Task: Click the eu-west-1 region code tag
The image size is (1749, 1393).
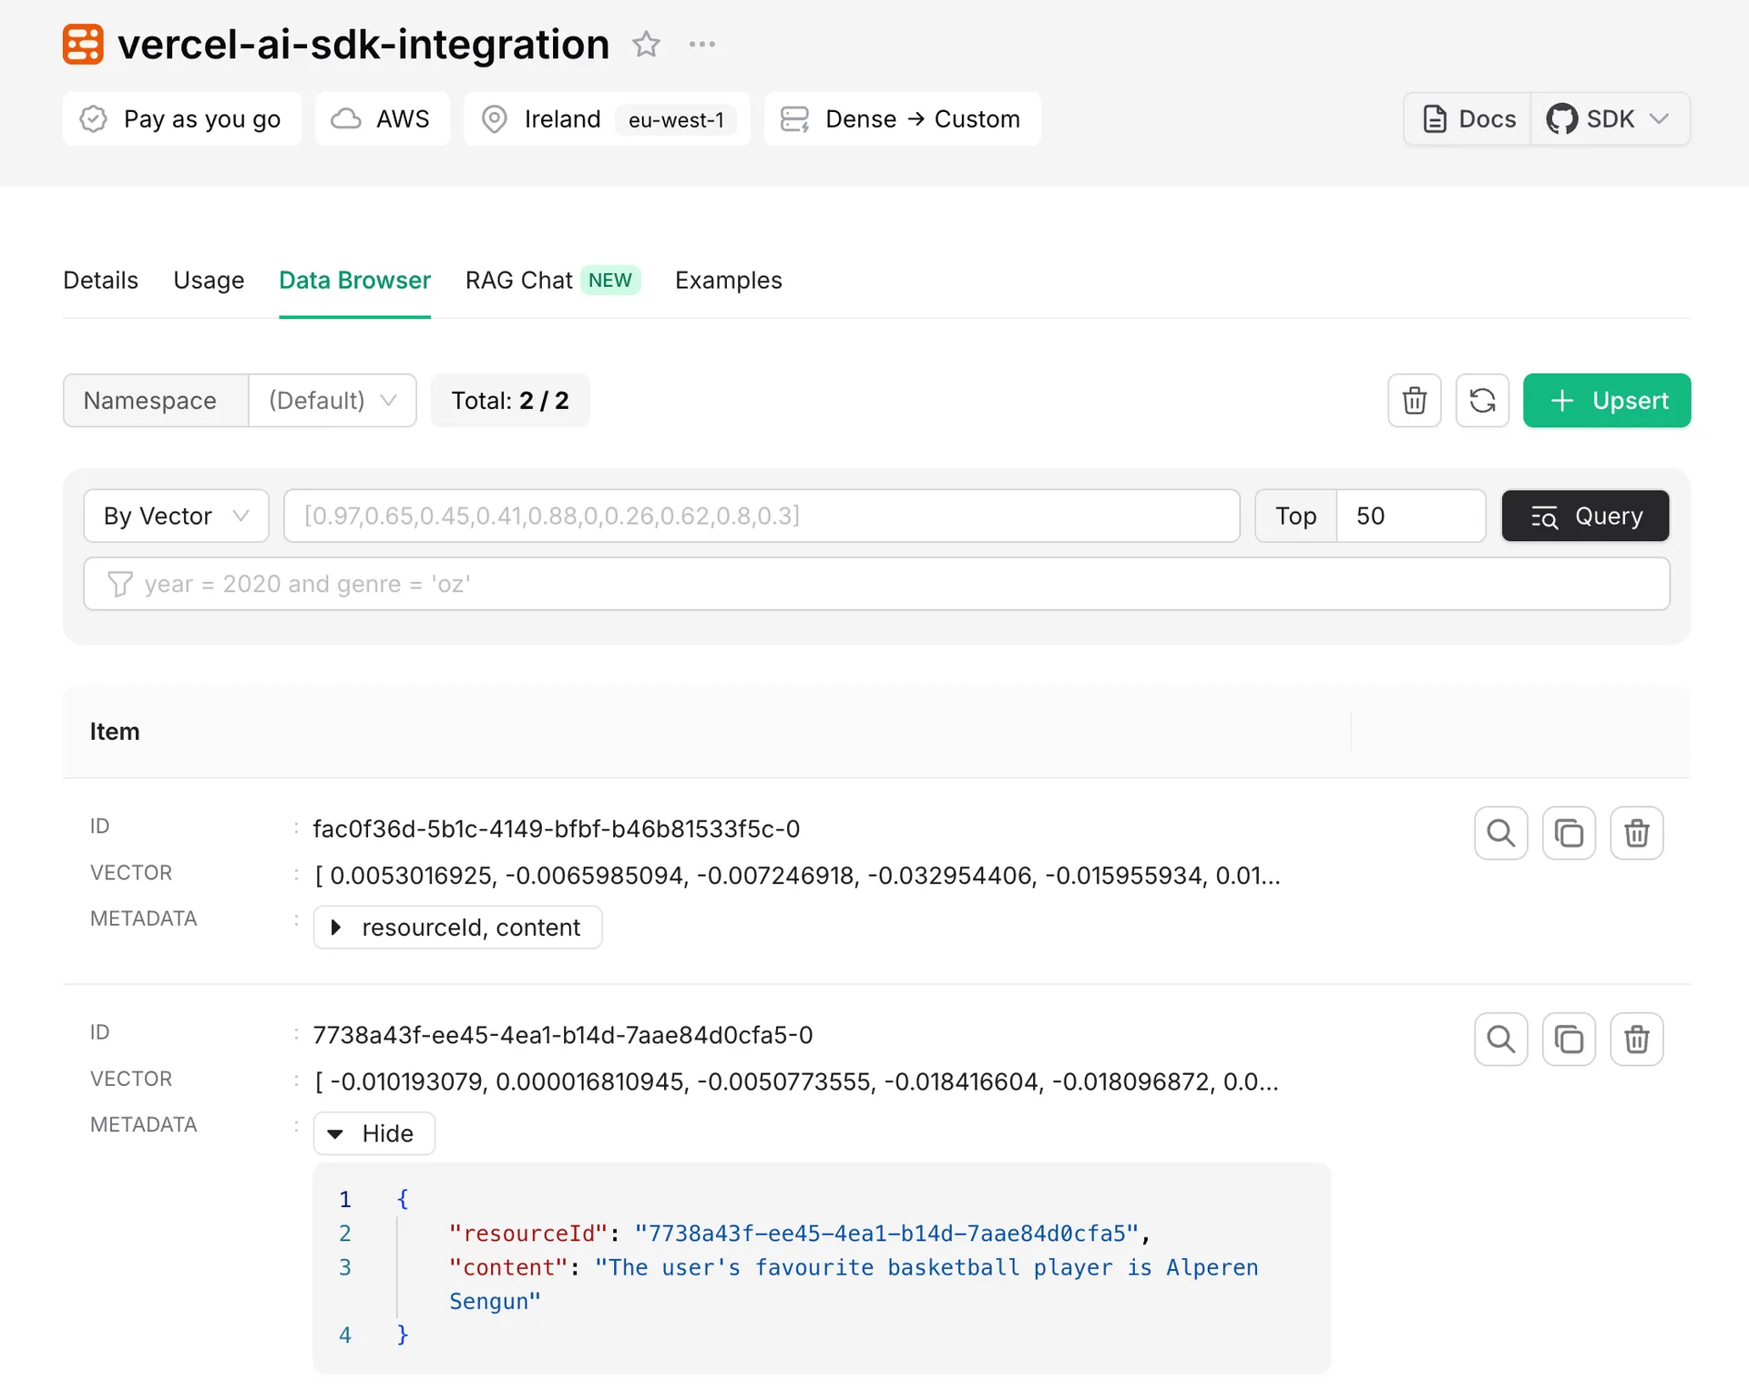Action: [676, 119]
